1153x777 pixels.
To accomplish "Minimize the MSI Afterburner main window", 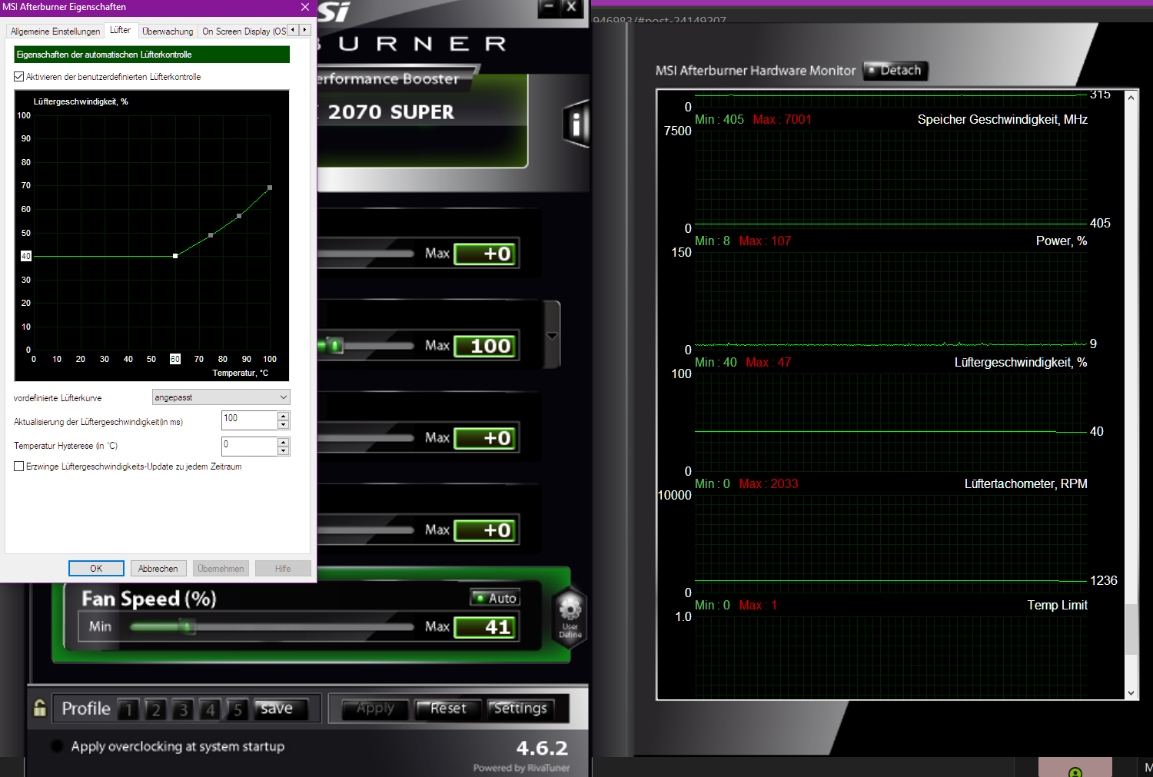I will pos(549,8).
